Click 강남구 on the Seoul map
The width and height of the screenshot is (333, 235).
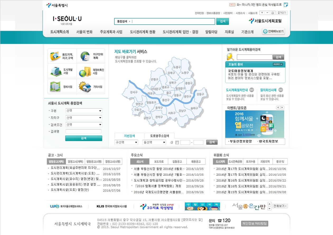182,111
